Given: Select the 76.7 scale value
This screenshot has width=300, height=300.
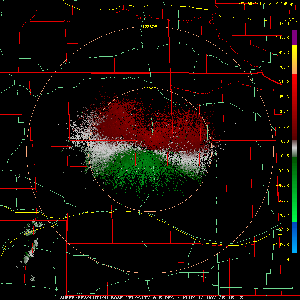Looking at the screenshot, I should [x=284, y=67].
